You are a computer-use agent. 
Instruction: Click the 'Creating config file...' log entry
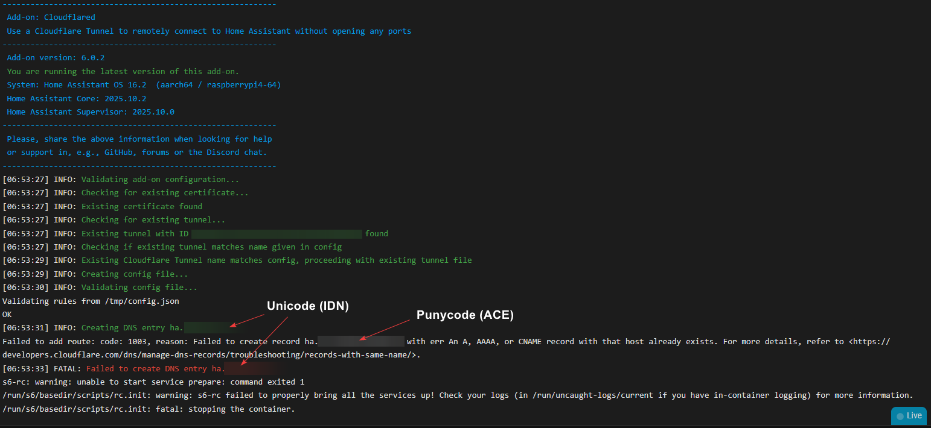coord(135,274)
